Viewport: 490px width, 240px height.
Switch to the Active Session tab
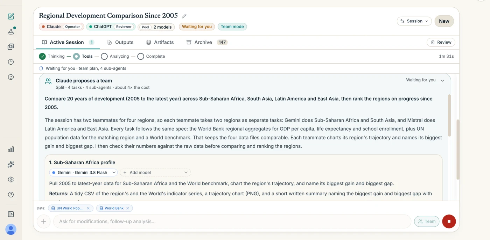point(68,42)
